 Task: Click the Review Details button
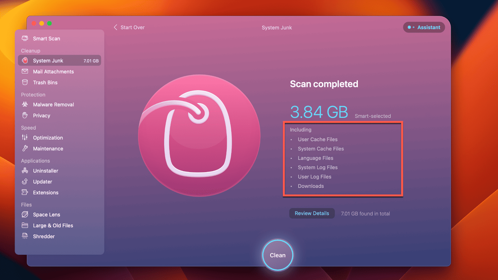tap(312, 213)
